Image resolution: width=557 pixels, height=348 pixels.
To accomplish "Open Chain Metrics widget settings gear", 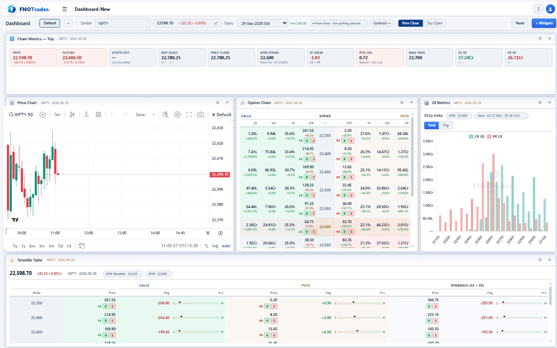I will tap(540, 39).
